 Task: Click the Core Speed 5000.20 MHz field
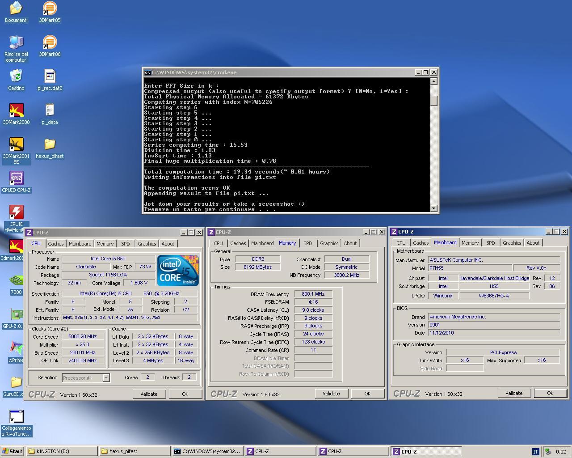pyautogui.click(x=83, y=336)
